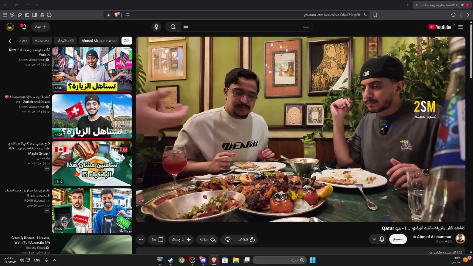Expand the tab search chevron in title bar

[x=37, y=5]
